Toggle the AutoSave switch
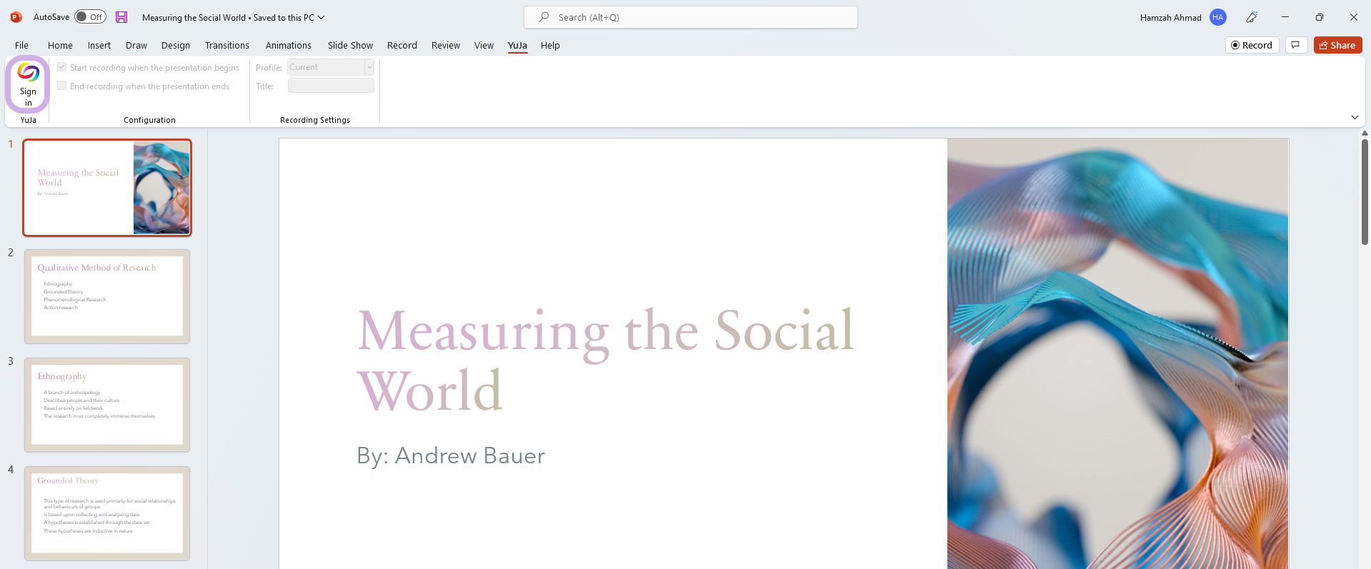Viewport: 1371px width, 569px height. pos(90,17)
